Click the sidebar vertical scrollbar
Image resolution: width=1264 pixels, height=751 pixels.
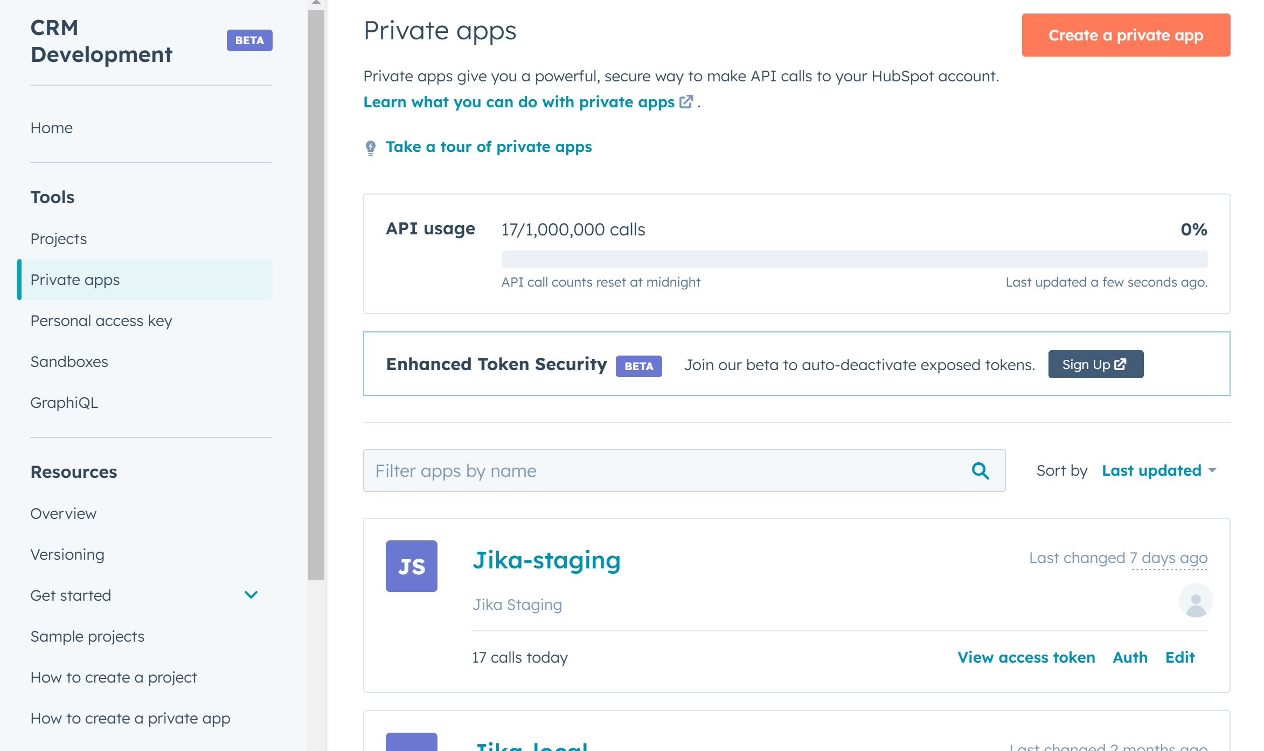316,295
